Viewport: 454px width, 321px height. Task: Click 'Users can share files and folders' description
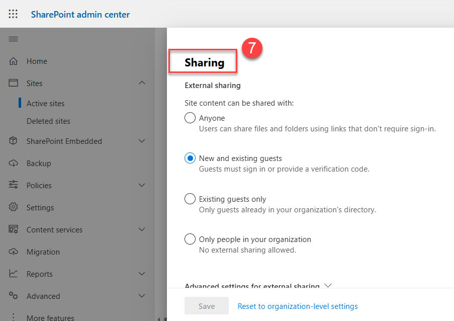tap(317, 129)
